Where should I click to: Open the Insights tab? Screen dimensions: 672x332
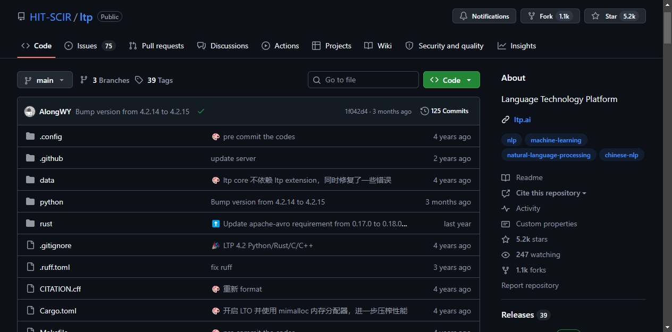517,46
